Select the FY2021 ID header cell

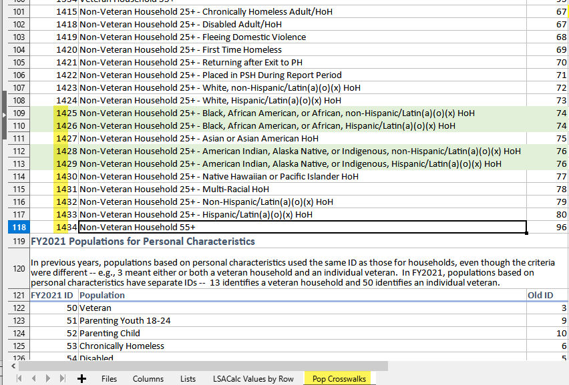(53, 295)
